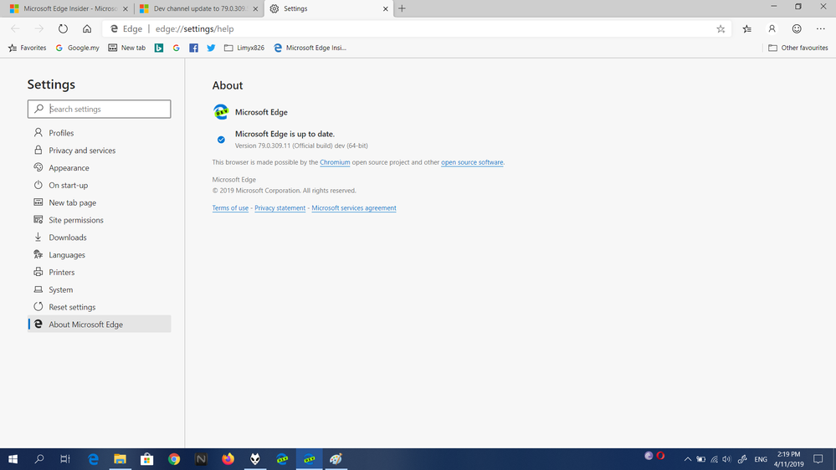The width and height of the screenshot is (836, 470).
Task: Close the Microsoft Edge Insider tab
Action: [126, 8]
